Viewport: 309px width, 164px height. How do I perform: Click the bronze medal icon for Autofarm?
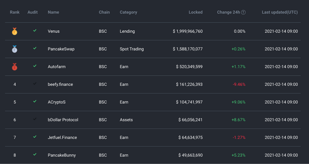click(14, 67)
